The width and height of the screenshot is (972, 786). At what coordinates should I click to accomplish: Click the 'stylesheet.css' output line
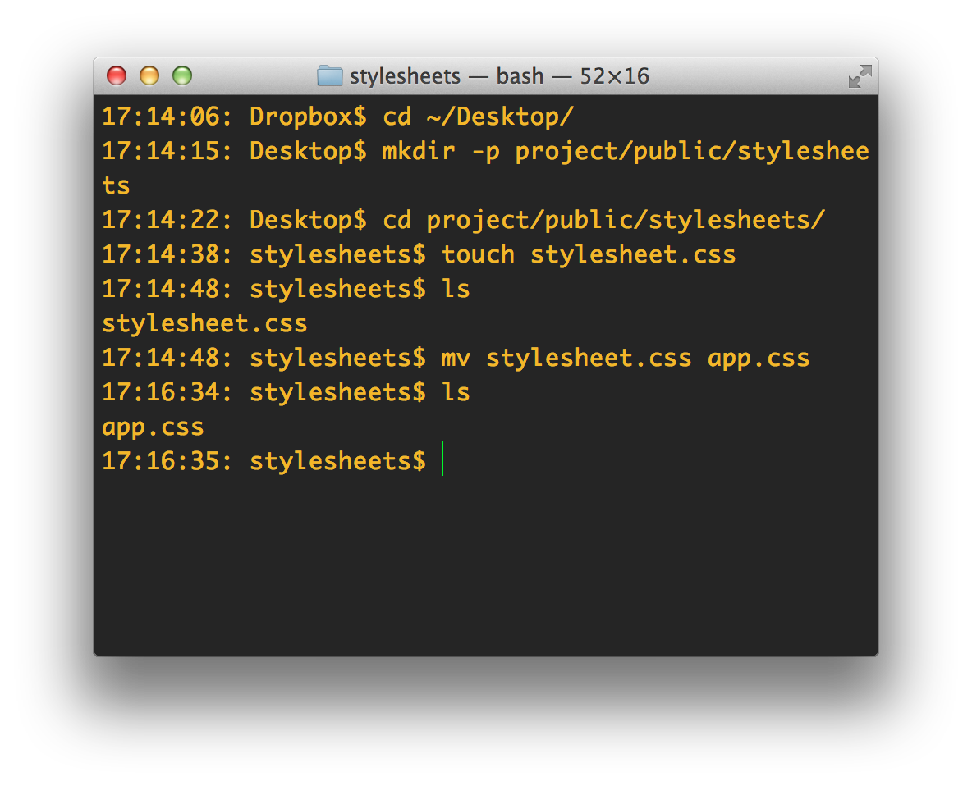204,323
